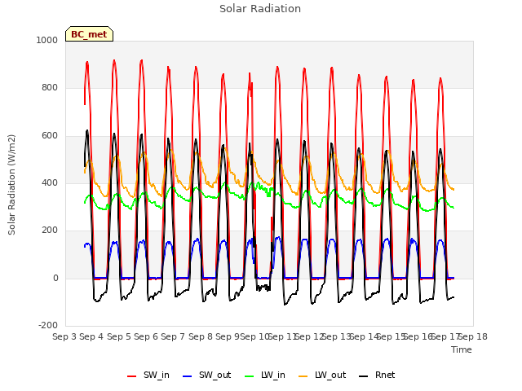This screenshot has width=522, height=391.
Task: Toggle the SW_in legend entry
Action: point(148,375)
